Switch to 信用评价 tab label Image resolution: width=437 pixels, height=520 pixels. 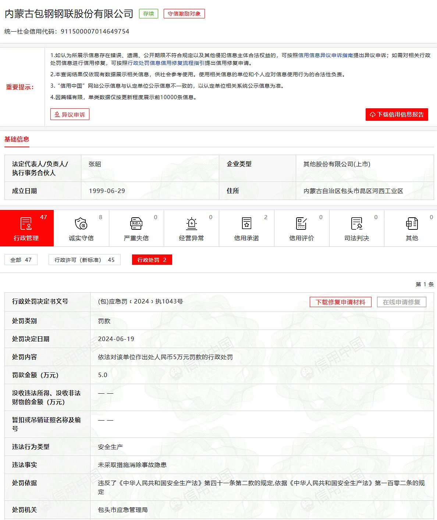click(301, 238)
